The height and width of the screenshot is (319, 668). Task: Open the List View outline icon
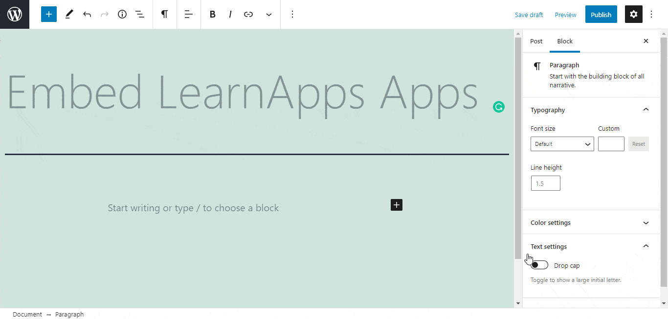[x=140, y=14]
